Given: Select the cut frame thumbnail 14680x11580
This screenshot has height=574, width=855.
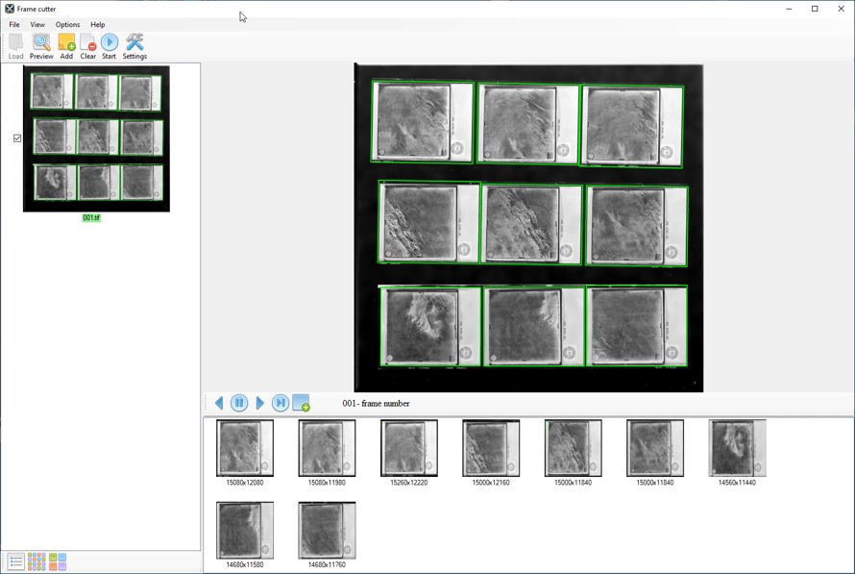Looking at the screenshot, I should pos(245,531).
